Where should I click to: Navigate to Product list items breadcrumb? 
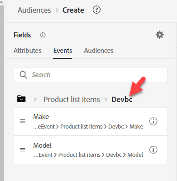(x=72, y=99)
